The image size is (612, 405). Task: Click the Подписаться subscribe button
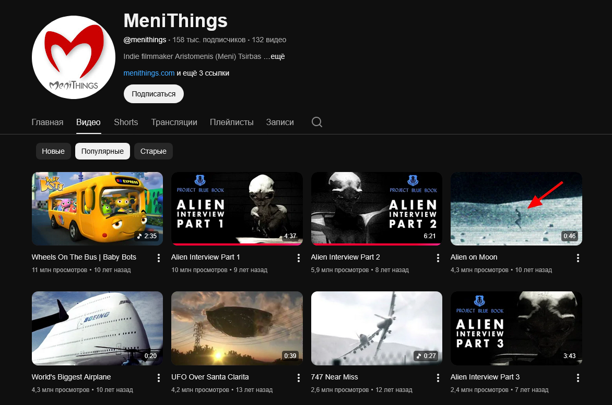pyautogui.click(x=154, y=94)
